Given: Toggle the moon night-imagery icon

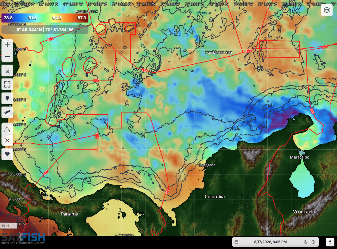Looking at the screenshot, I should point(306,242).
